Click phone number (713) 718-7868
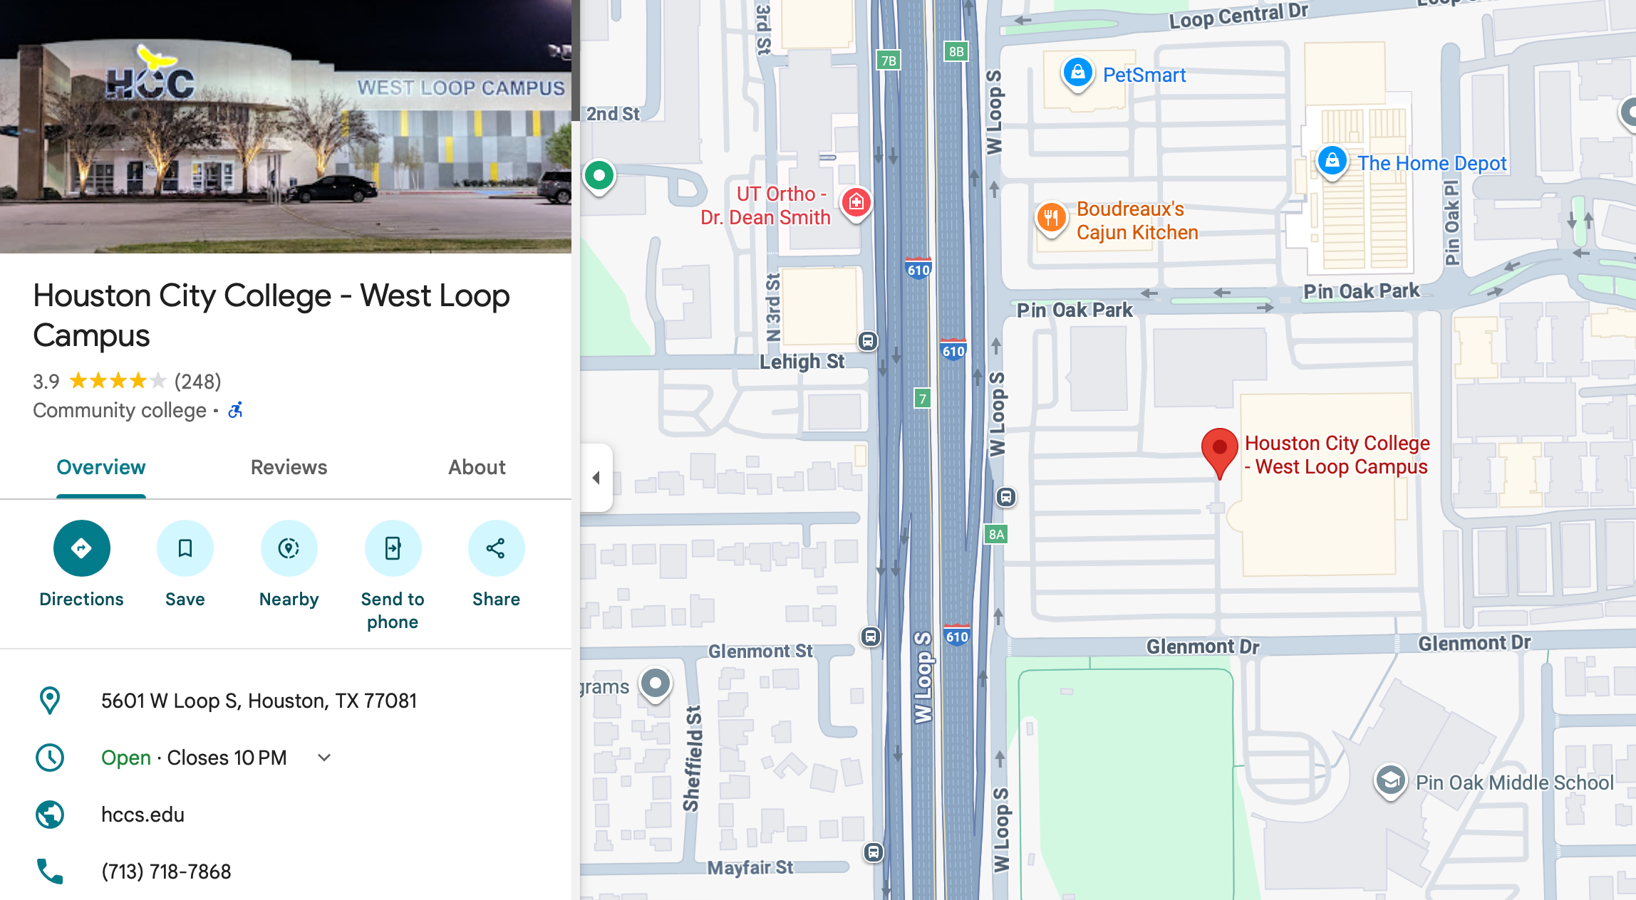The height and width of the screenshot is (900, 1636). [x=166, y=872]
